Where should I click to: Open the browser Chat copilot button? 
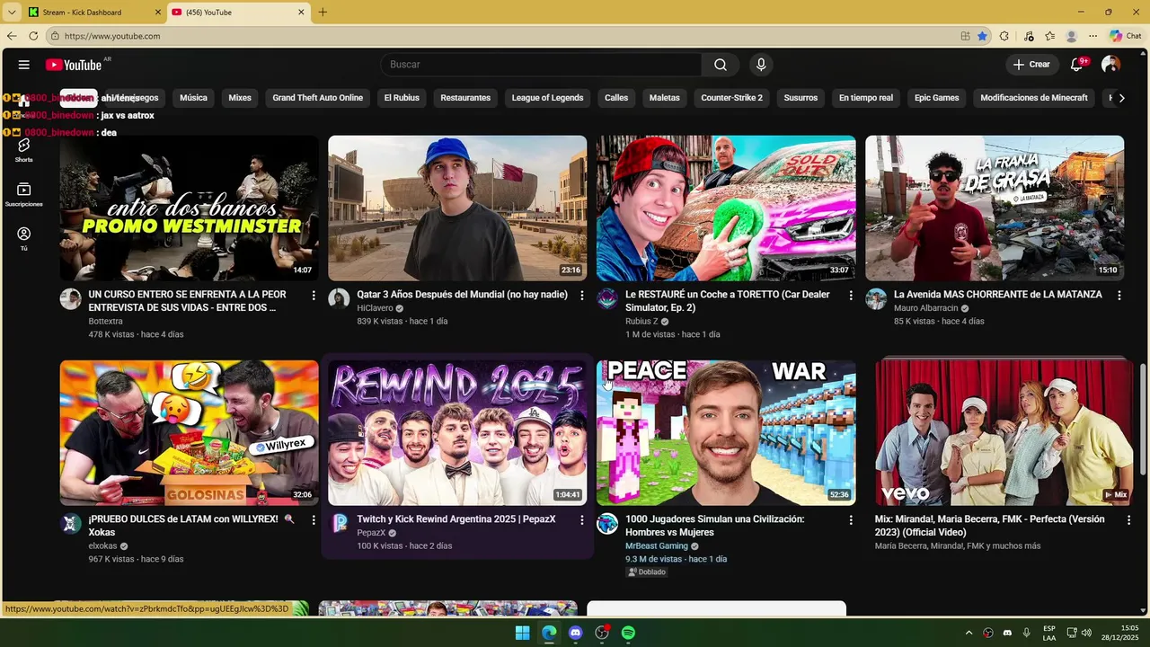point(1125,36)
